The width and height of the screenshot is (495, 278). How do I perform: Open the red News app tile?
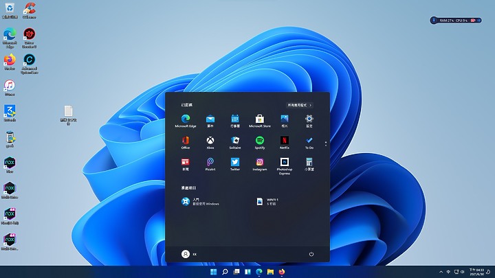[x=186, y=165]
